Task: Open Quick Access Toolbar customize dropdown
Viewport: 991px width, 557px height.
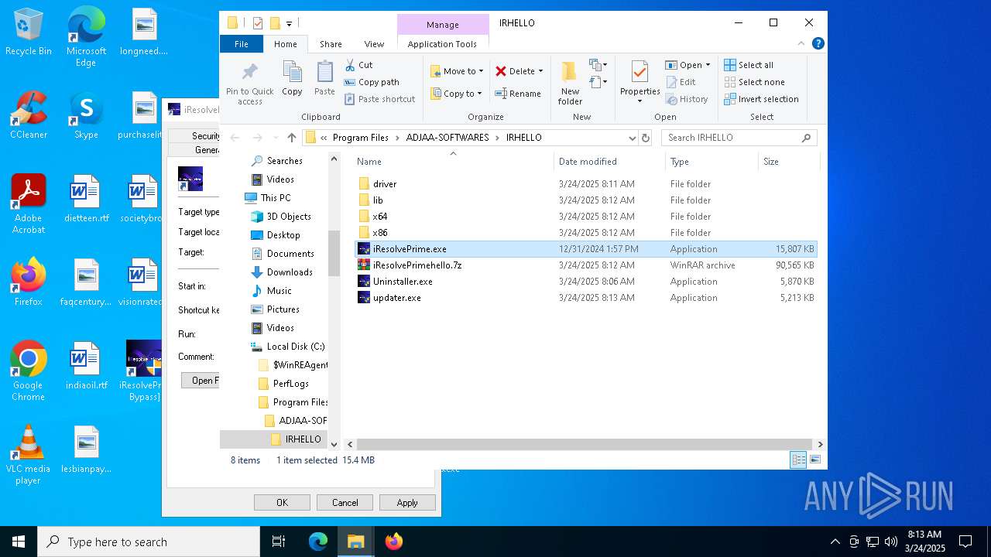Action: [x=289, y=23]
